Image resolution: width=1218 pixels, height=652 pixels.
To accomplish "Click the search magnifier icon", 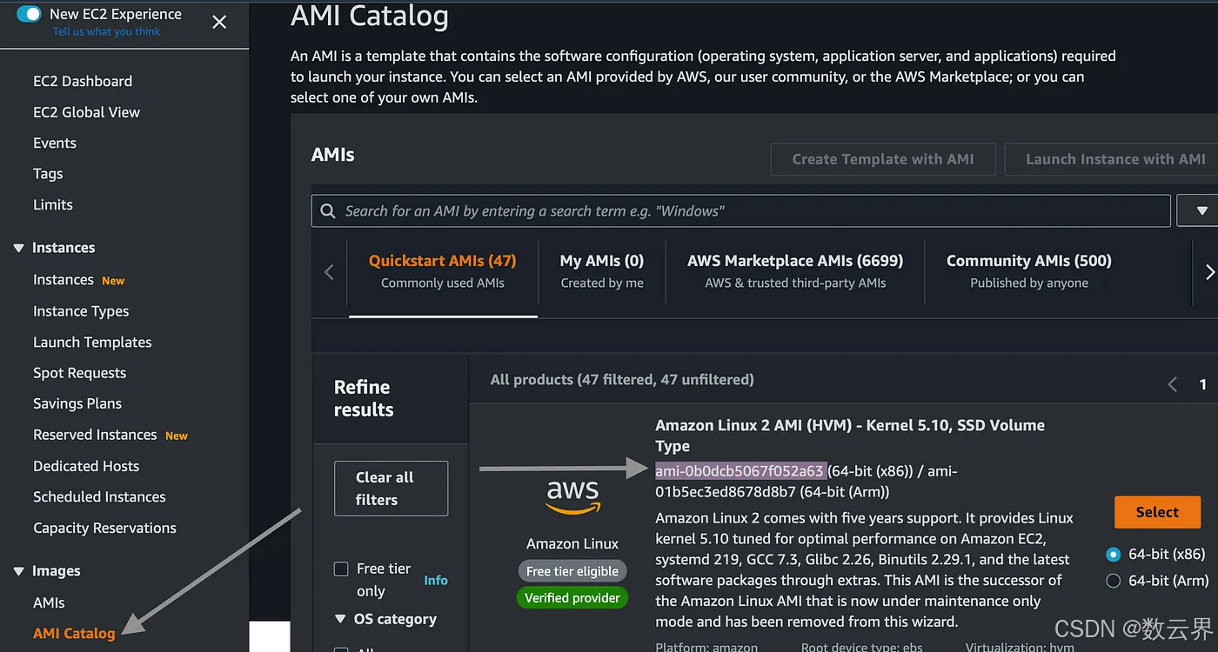I will coord(328,210).
